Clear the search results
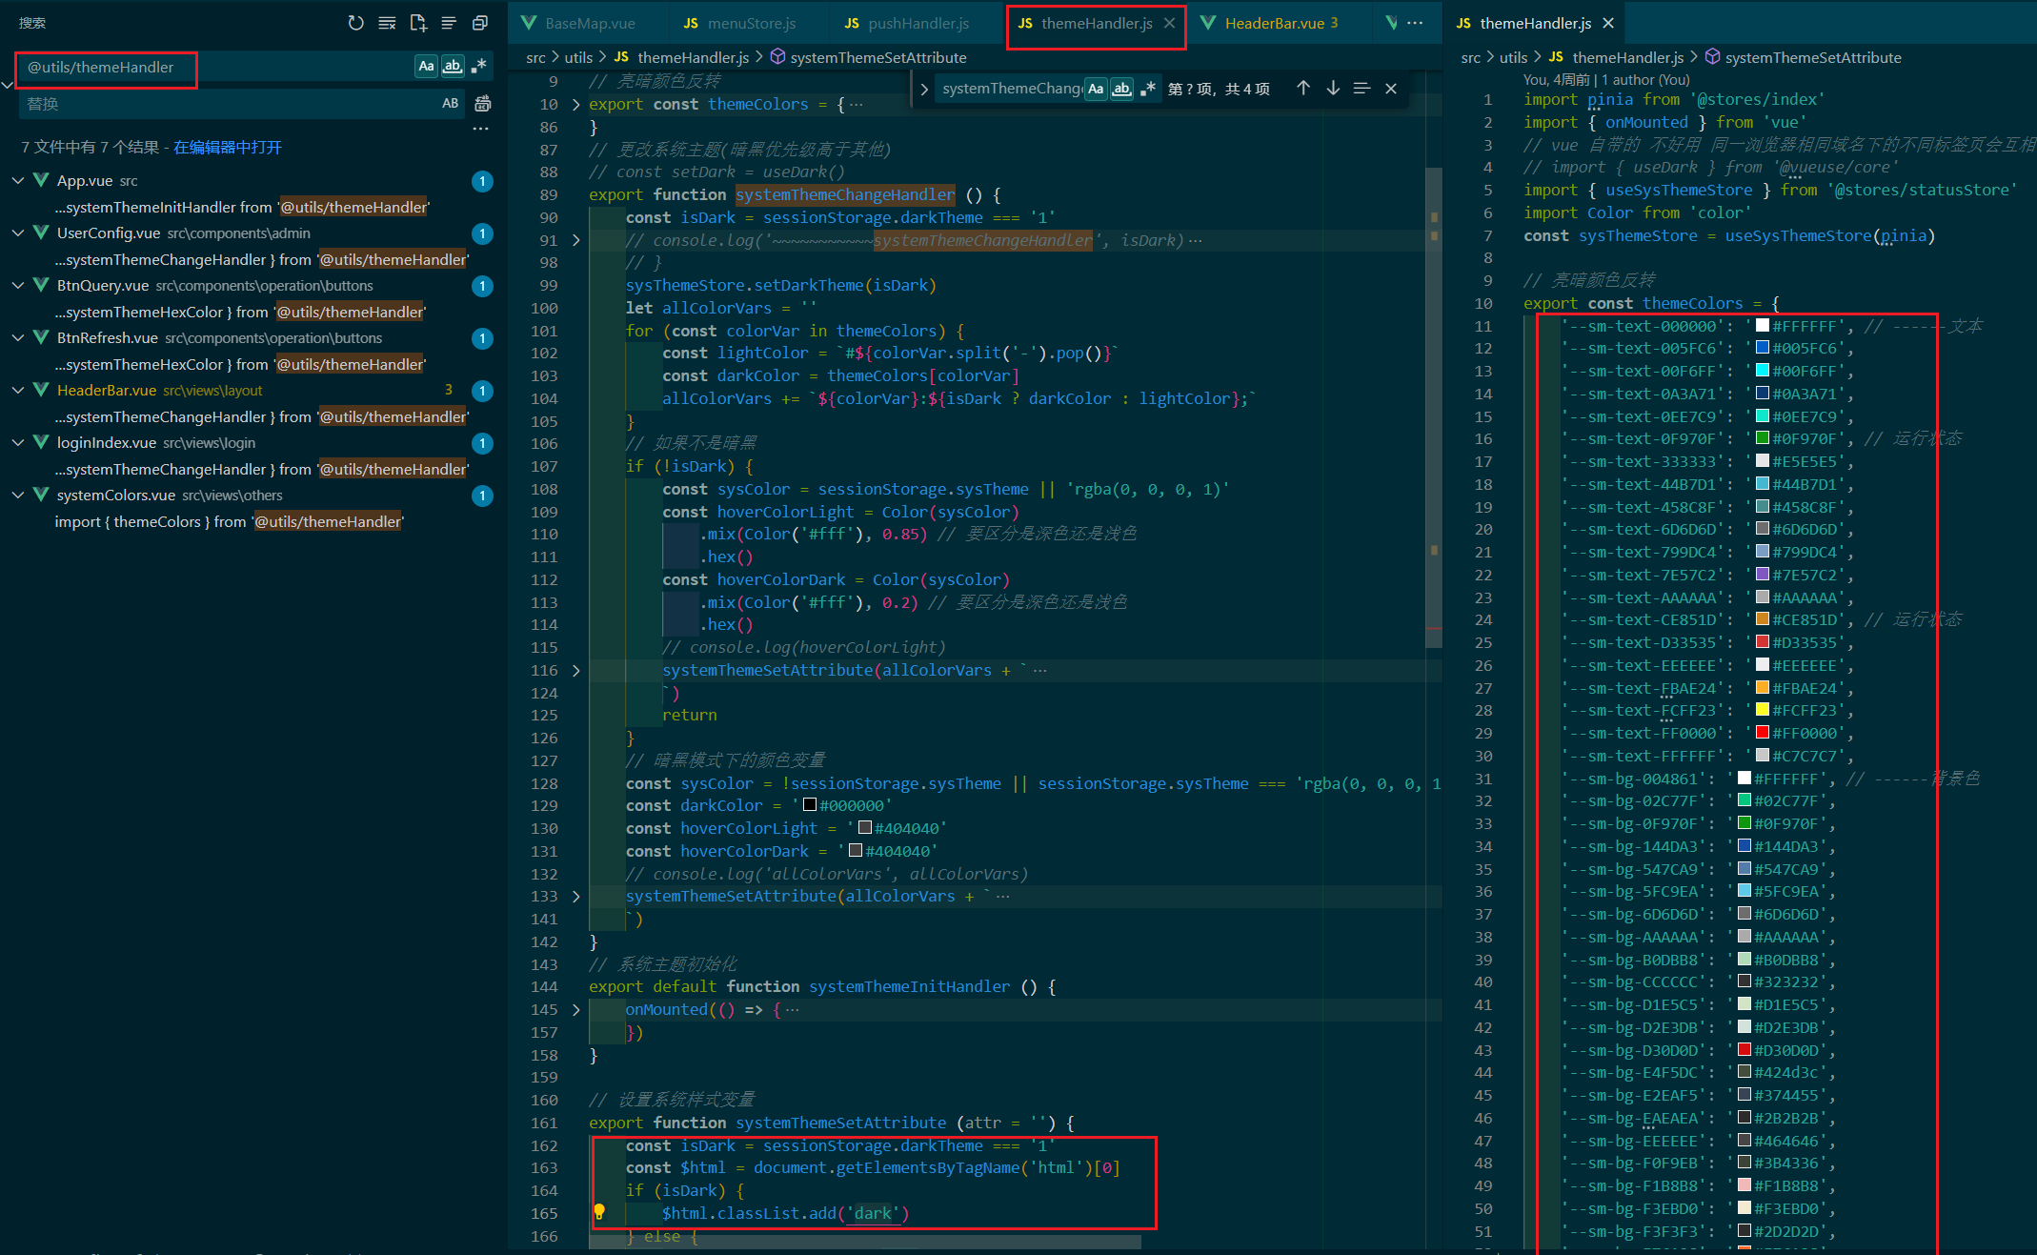The height and width of the screenshot is (1255, 2037). pyautogui.click(x=387, y=23)
